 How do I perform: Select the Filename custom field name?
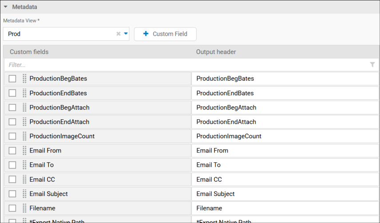coord(43,208)
